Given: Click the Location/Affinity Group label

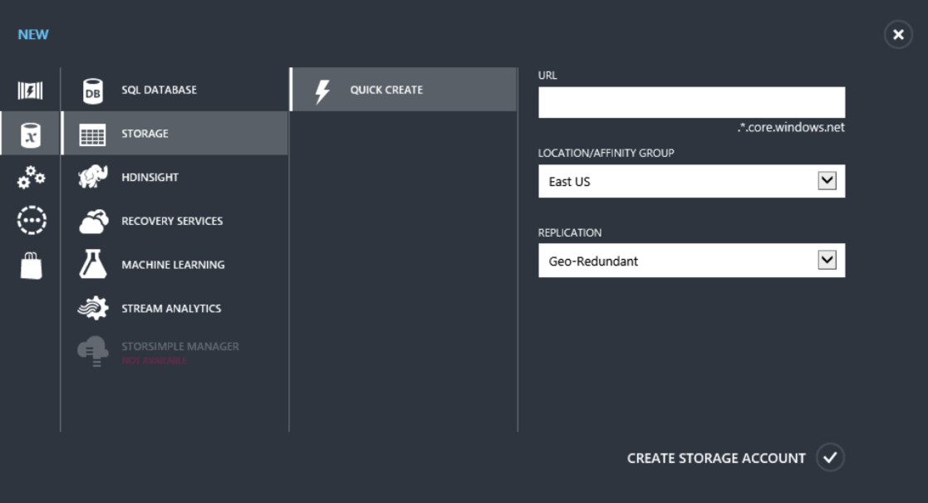Looking at the screenshot, I should (x=606, y=153).
